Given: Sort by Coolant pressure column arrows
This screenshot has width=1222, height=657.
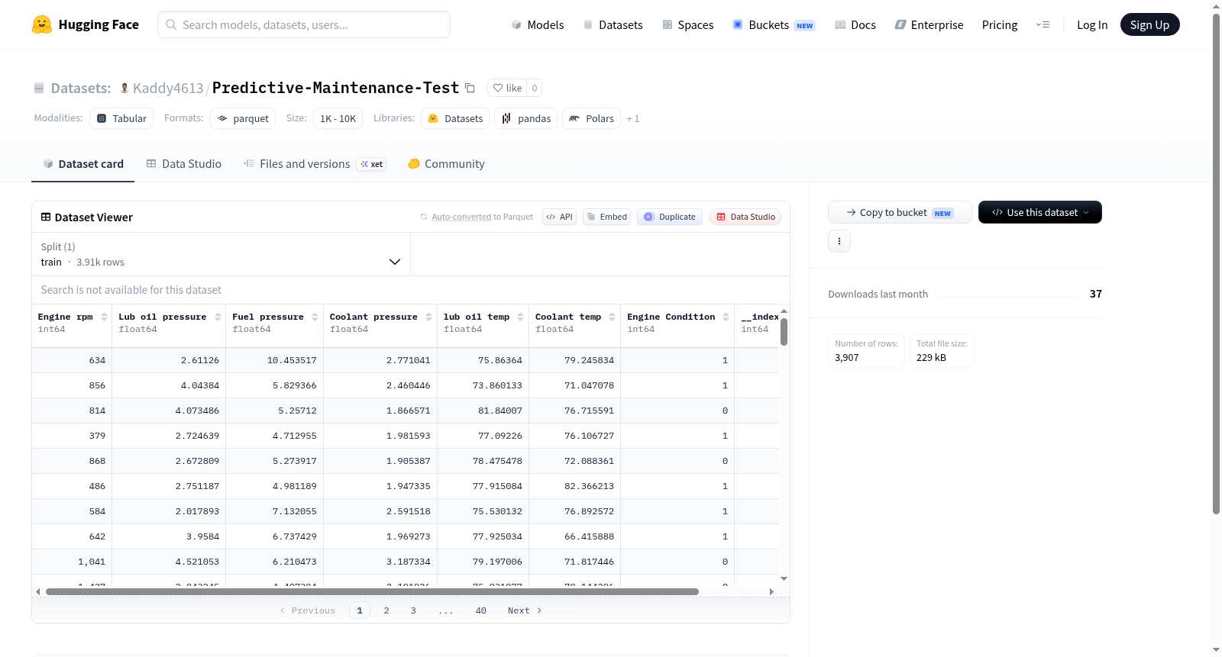Looking at the screenshot, I should [x=428, y=317].
